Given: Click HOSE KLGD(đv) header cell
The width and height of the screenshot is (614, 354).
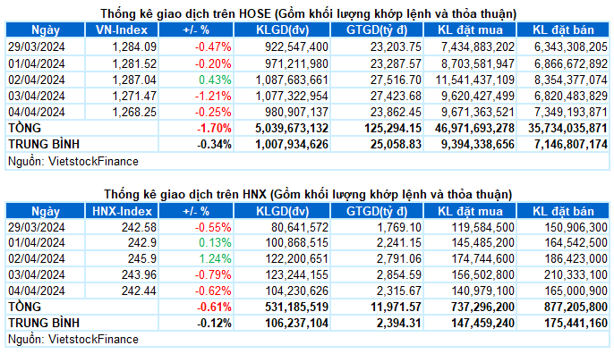Looking at the screenshot, I should click(282, 30).
